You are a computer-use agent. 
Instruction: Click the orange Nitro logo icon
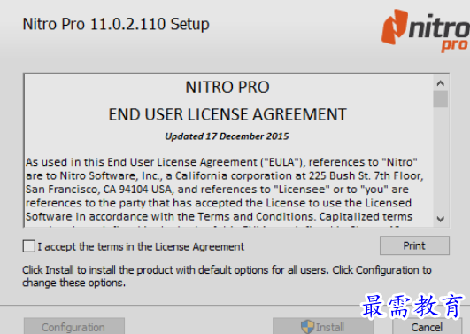tap(395, 27)
